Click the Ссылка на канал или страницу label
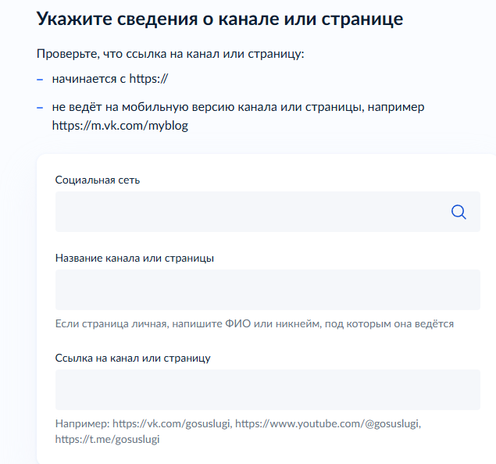 (x=133, y=358)
